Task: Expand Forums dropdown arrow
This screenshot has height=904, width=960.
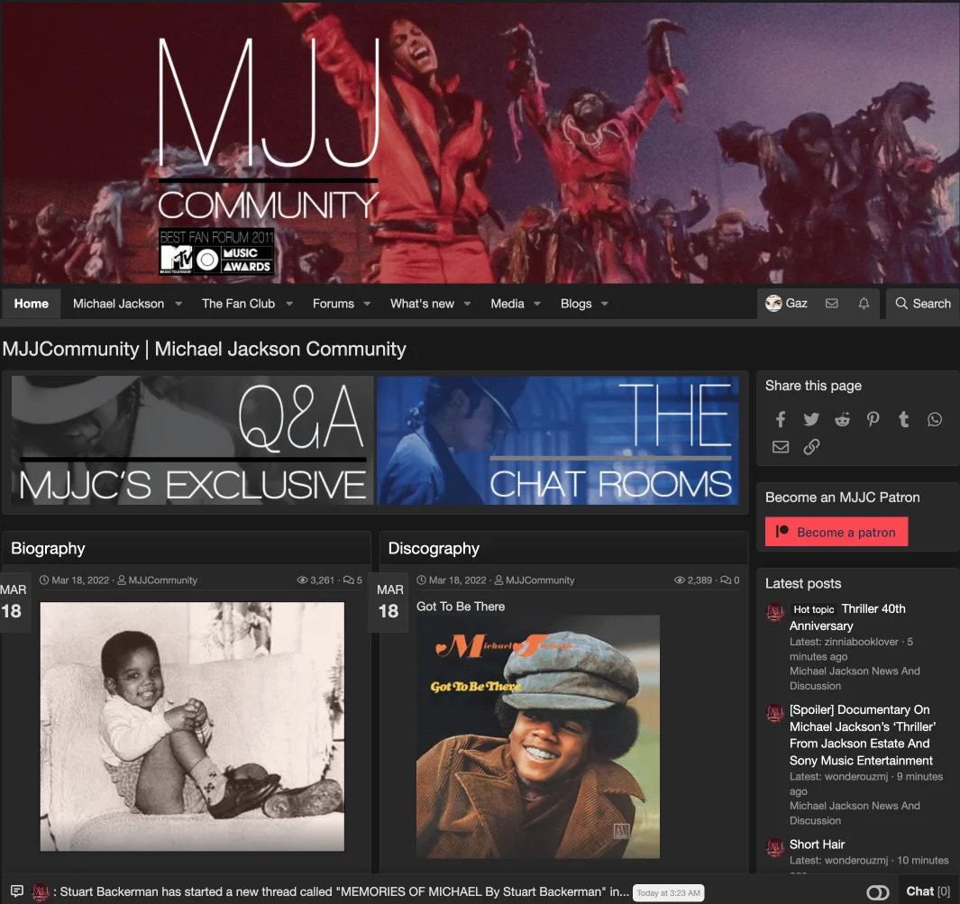Action: (x=367, y=304)
